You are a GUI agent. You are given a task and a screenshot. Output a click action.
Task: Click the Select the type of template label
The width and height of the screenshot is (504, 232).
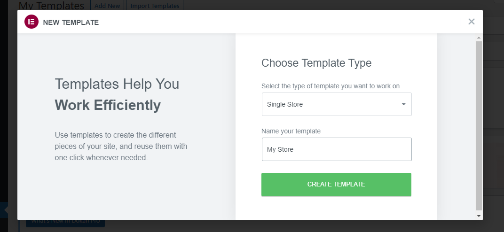[x=331, y=86]
